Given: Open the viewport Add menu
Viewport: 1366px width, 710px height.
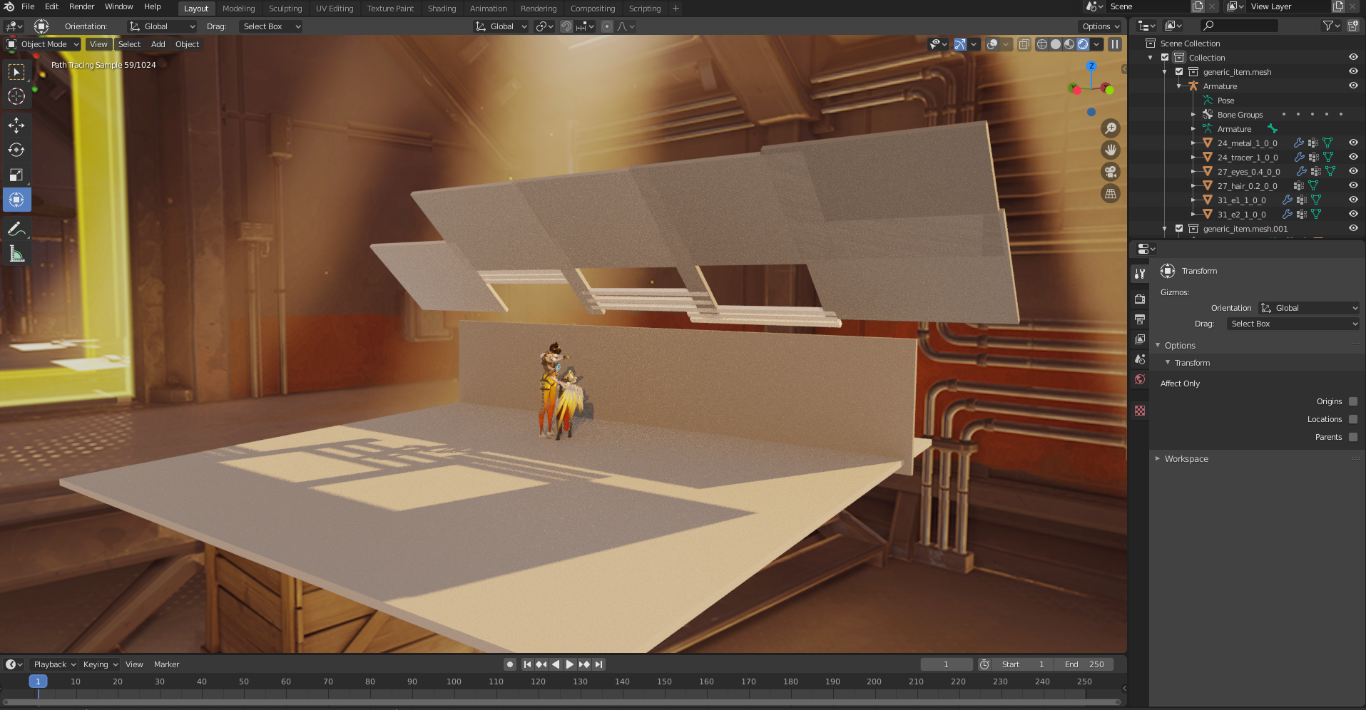Looking at the screenshot, I should [x=158, y=44].
